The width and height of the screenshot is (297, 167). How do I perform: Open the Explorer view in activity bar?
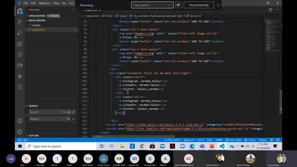19,11
